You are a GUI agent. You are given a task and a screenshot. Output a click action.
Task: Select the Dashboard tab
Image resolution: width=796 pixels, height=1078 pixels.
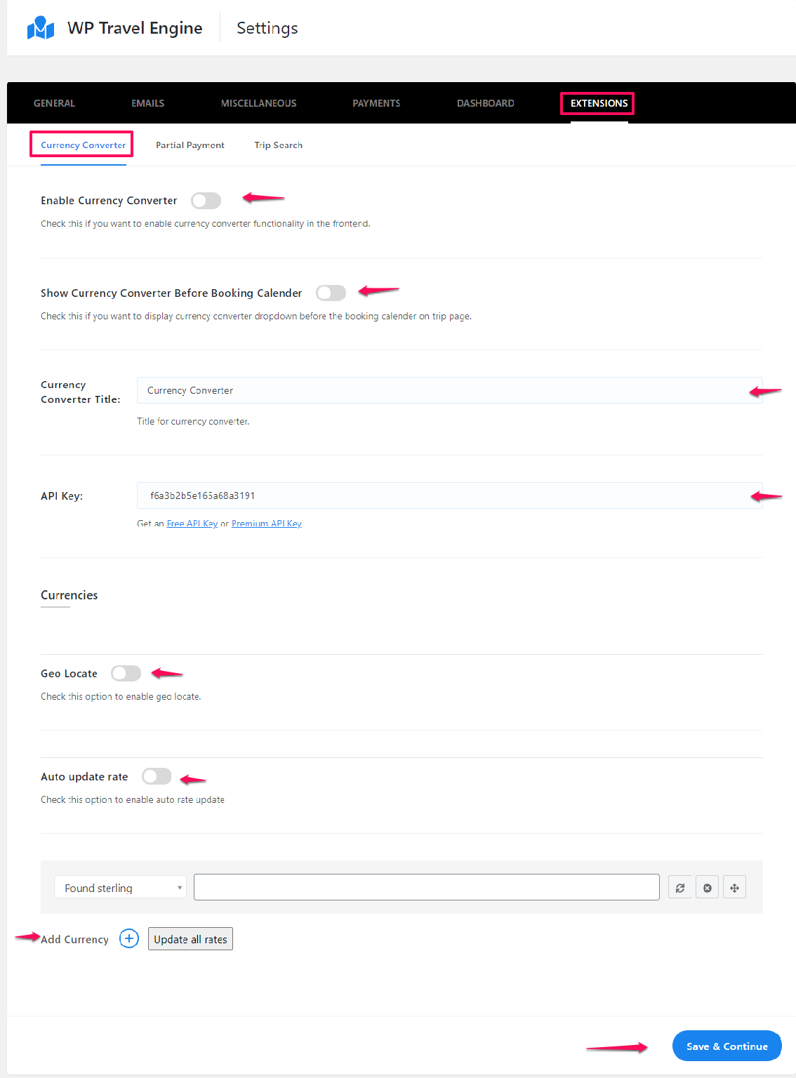tap(486, 103)
